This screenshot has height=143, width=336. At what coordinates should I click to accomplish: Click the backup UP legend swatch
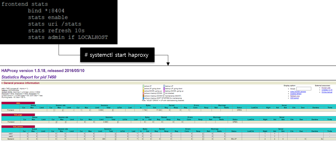164,86
